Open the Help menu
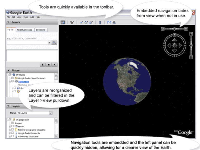The height and width of the screenshot is (150, 200). 38,17
